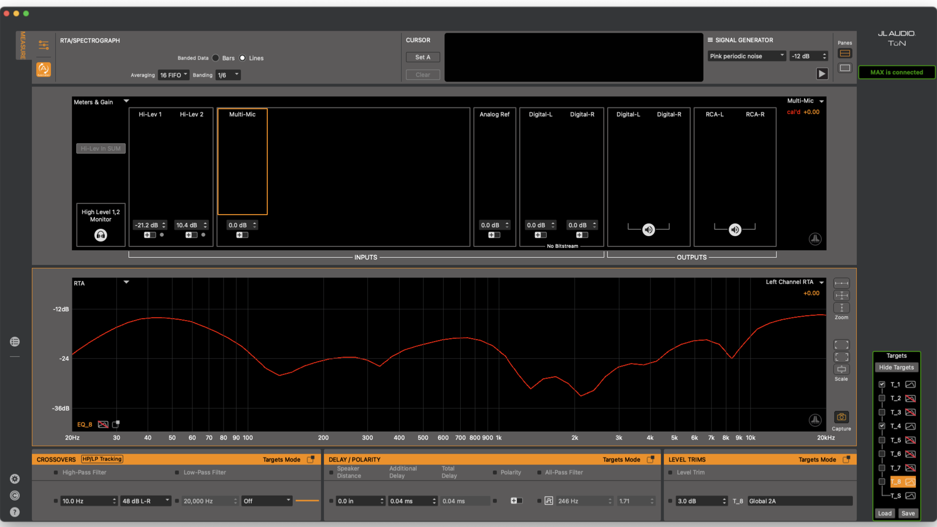Screen dimensions: 937x527
Task: Pop out the Crossovers panel
Action: (310, 459)
